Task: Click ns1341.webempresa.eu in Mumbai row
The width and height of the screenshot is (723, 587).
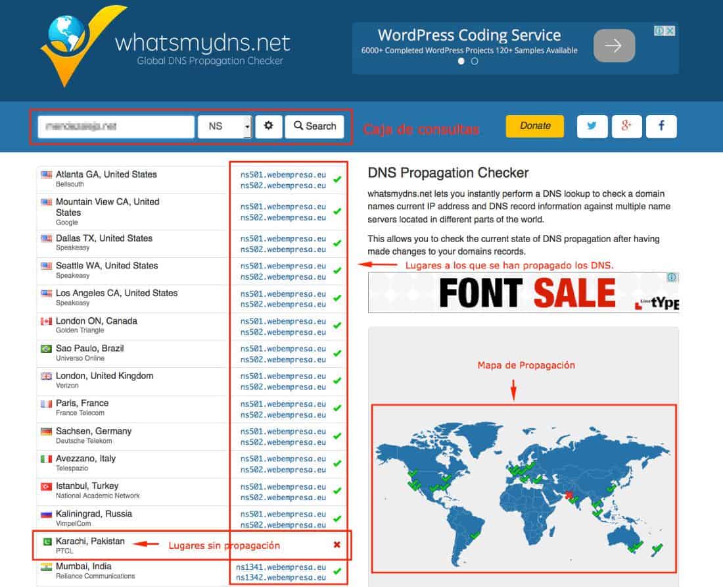Action: pyautogui.click(x=281, y=567)
